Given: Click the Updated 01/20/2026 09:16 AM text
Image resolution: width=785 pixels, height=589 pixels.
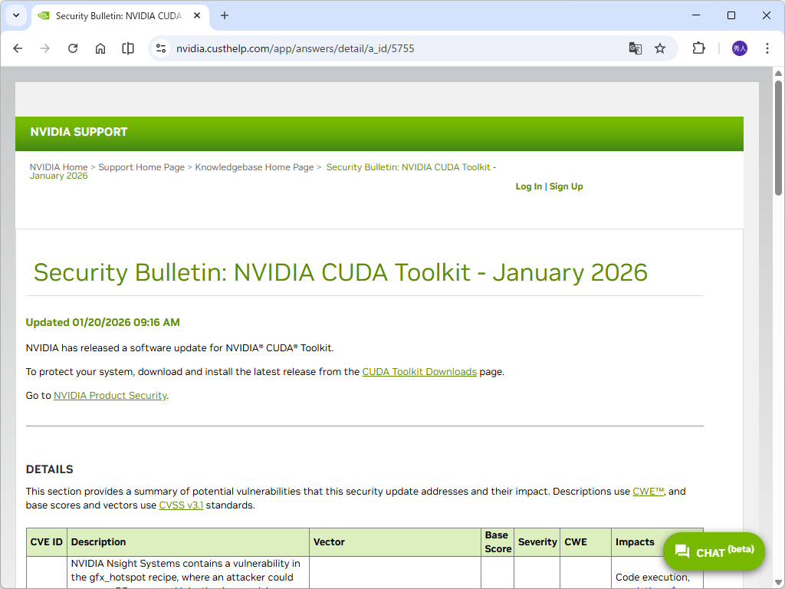Looking at the screenshot, I should coord(103,322).
